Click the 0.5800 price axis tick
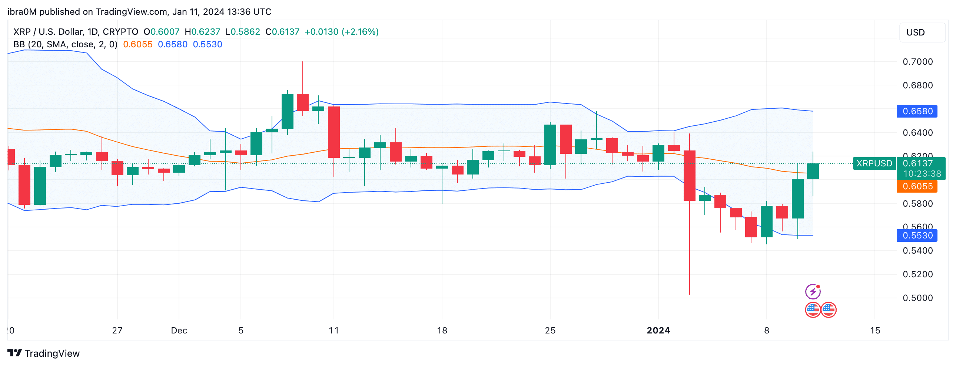 tap(917, 203)
